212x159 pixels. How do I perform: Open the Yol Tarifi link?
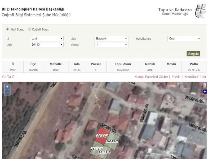coord(8,77)
